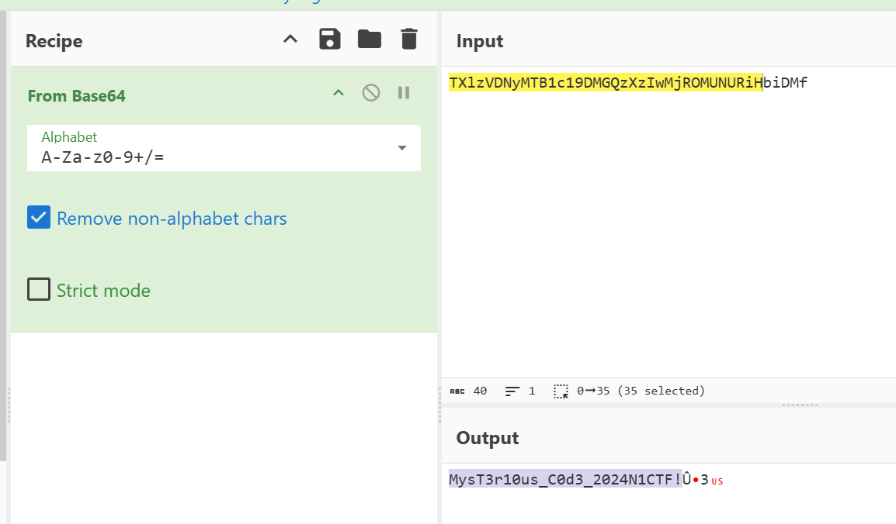Set breakpoint on From Base64 with pause icon
This screenshot has height=524, width=896.
[404, 92]
